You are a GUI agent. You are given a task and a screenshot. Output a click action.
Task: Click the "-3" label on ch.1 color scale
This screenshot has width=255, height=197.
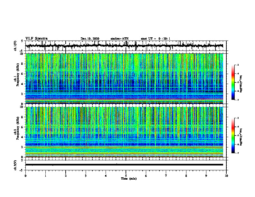pyautogui.click(x=237, y=65)
